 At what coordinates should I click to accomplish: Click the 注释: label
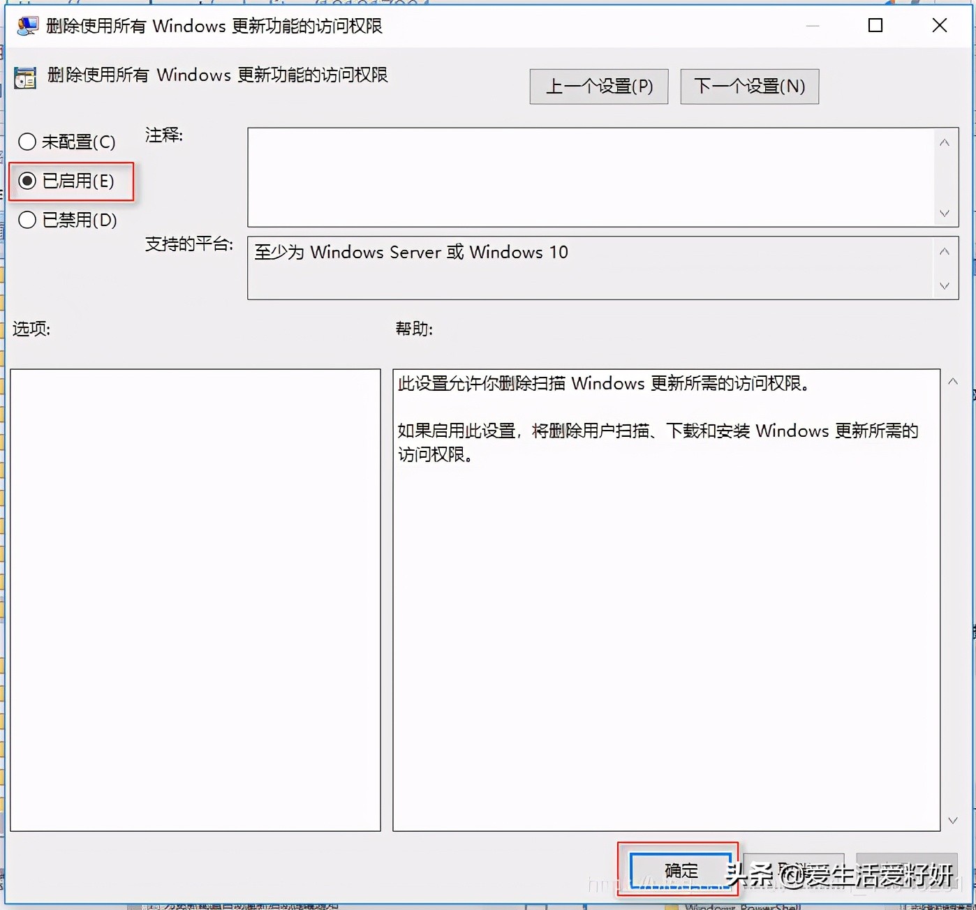(164, 135)
